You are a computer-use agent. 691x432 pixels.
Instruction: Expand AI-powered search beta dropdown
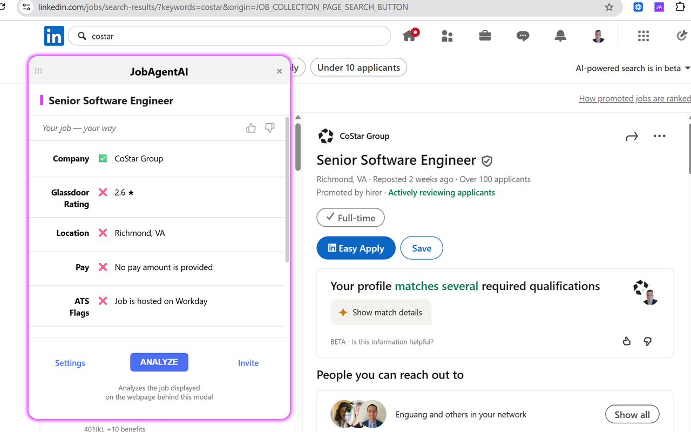tap(633, 68)
